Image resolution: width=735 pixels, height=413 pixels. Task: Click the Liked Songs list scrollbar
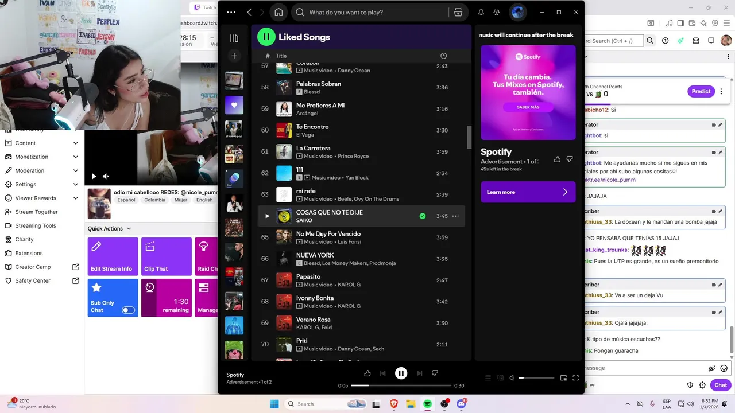coord(469,138)
